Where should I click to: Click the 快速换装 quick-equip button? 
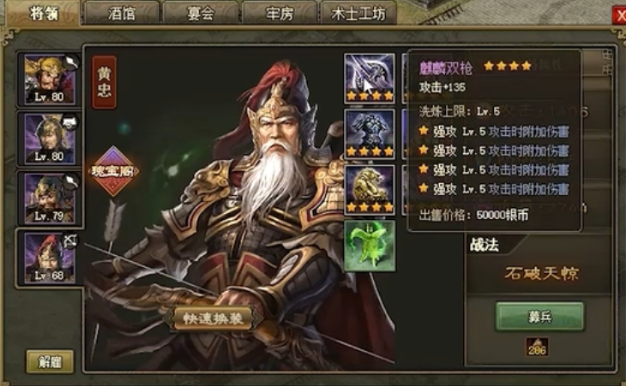click(x=214, y=318)
